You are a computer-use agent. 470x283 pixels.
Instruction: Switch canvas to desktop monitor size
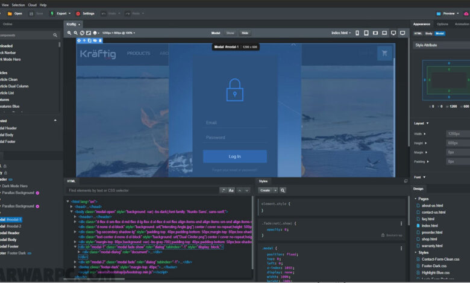click(x=393, y=33)
